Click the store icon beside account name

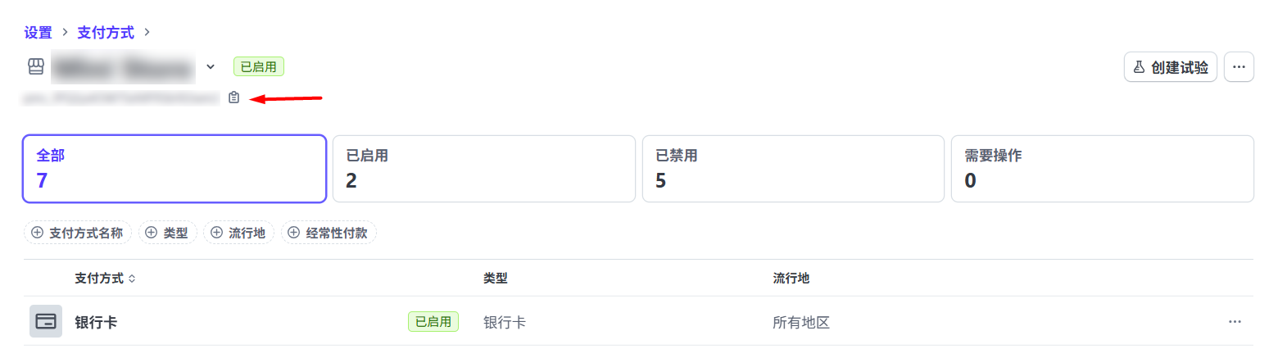[35, 66]
